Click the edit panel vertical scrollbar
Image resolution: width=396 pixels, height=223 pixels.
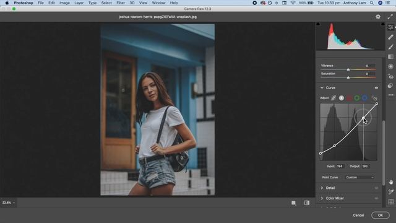[x=384, y=153]
